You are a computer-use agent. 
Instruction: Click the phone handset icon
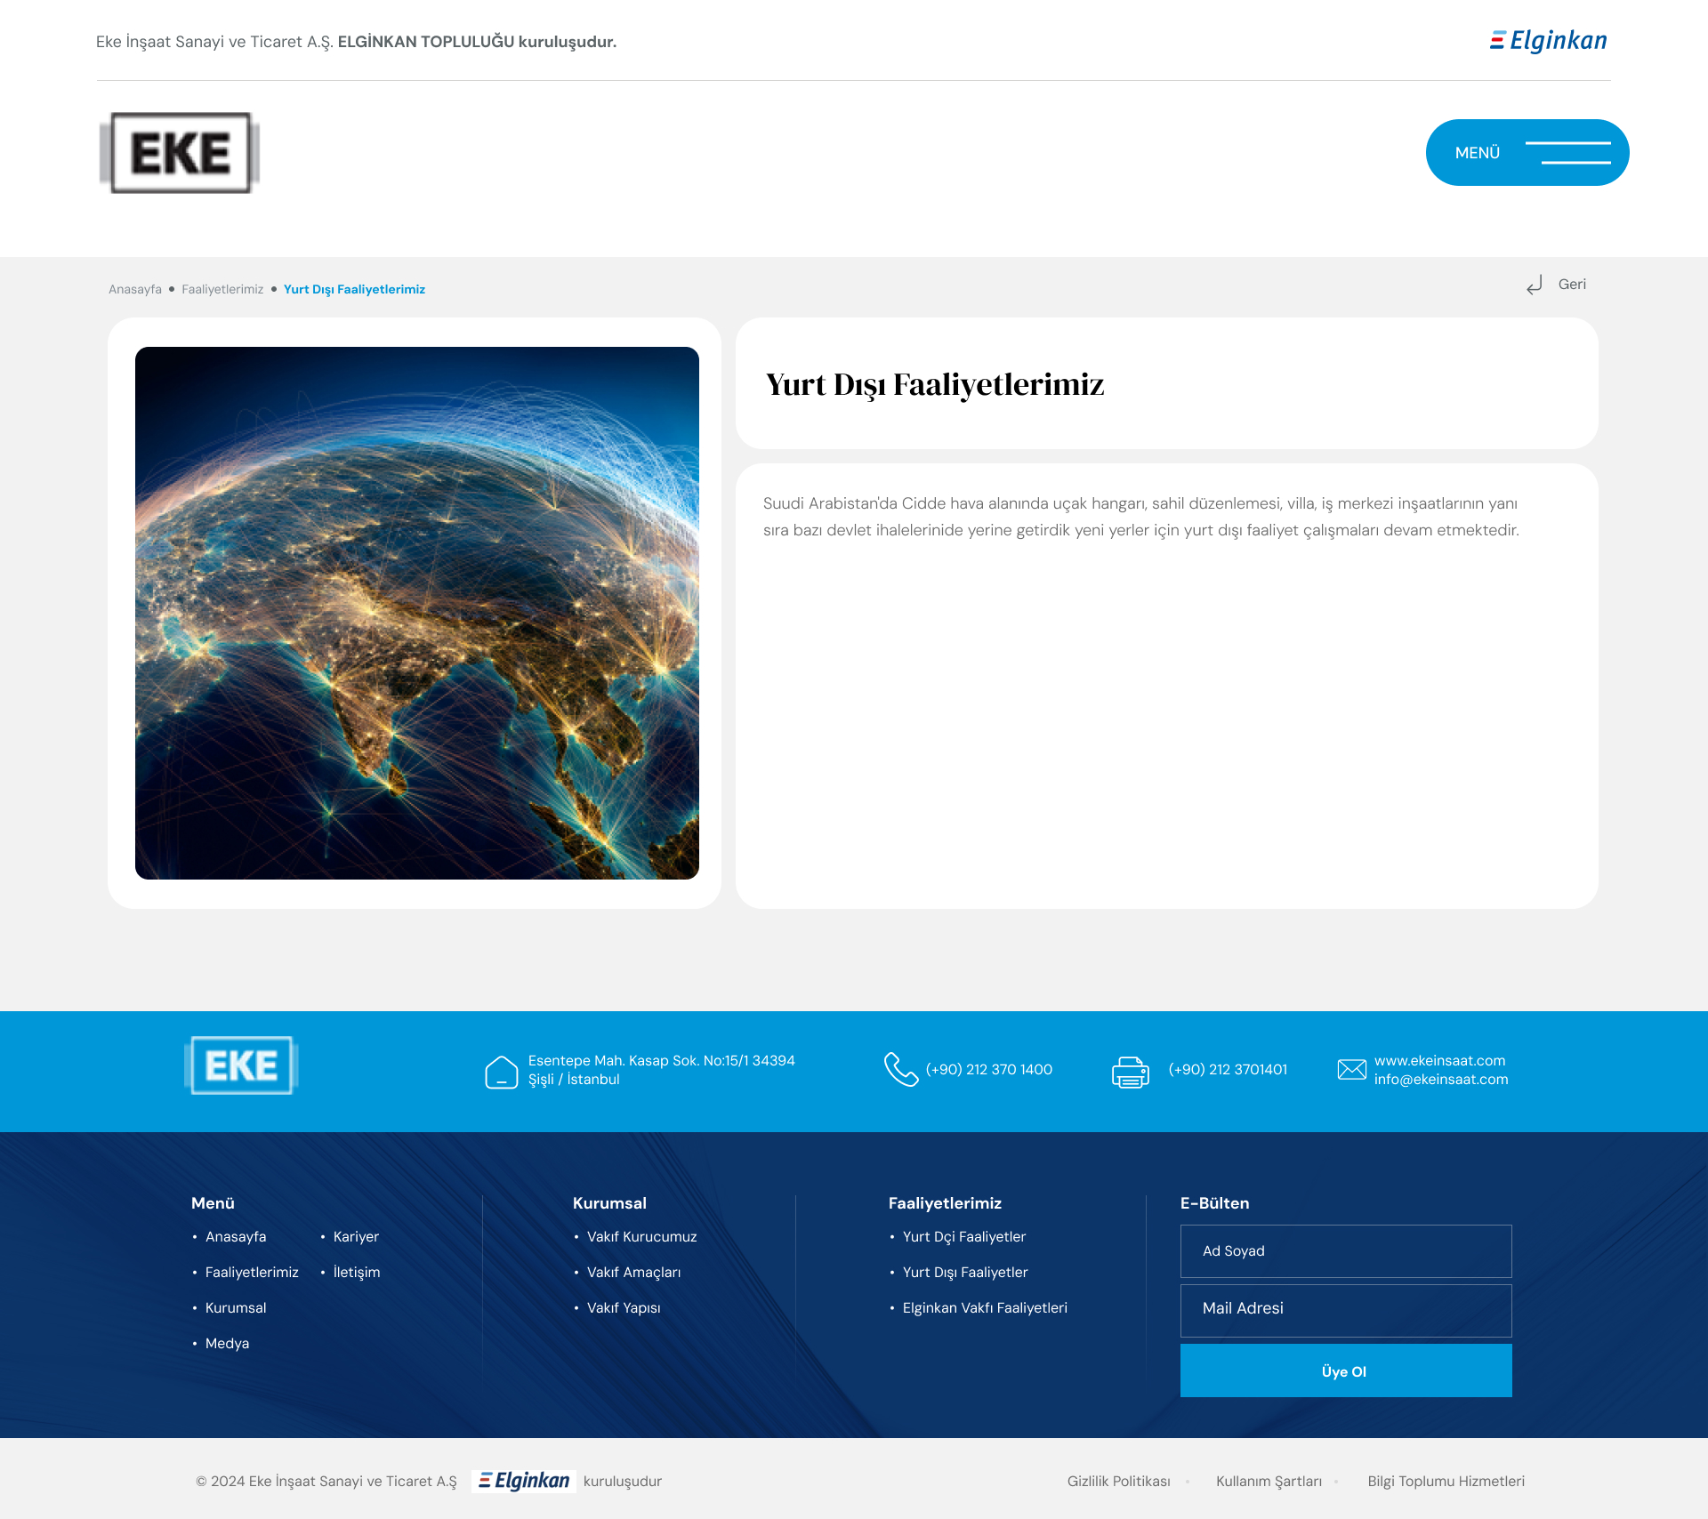tap(900, 1069)
